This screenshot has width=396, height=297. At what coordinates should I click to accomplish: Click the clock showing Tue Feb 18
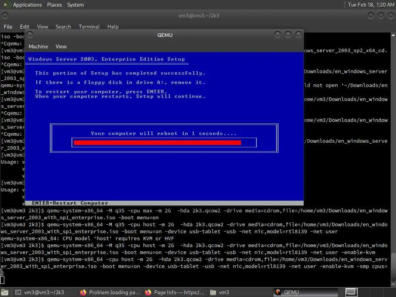[371, 5]
